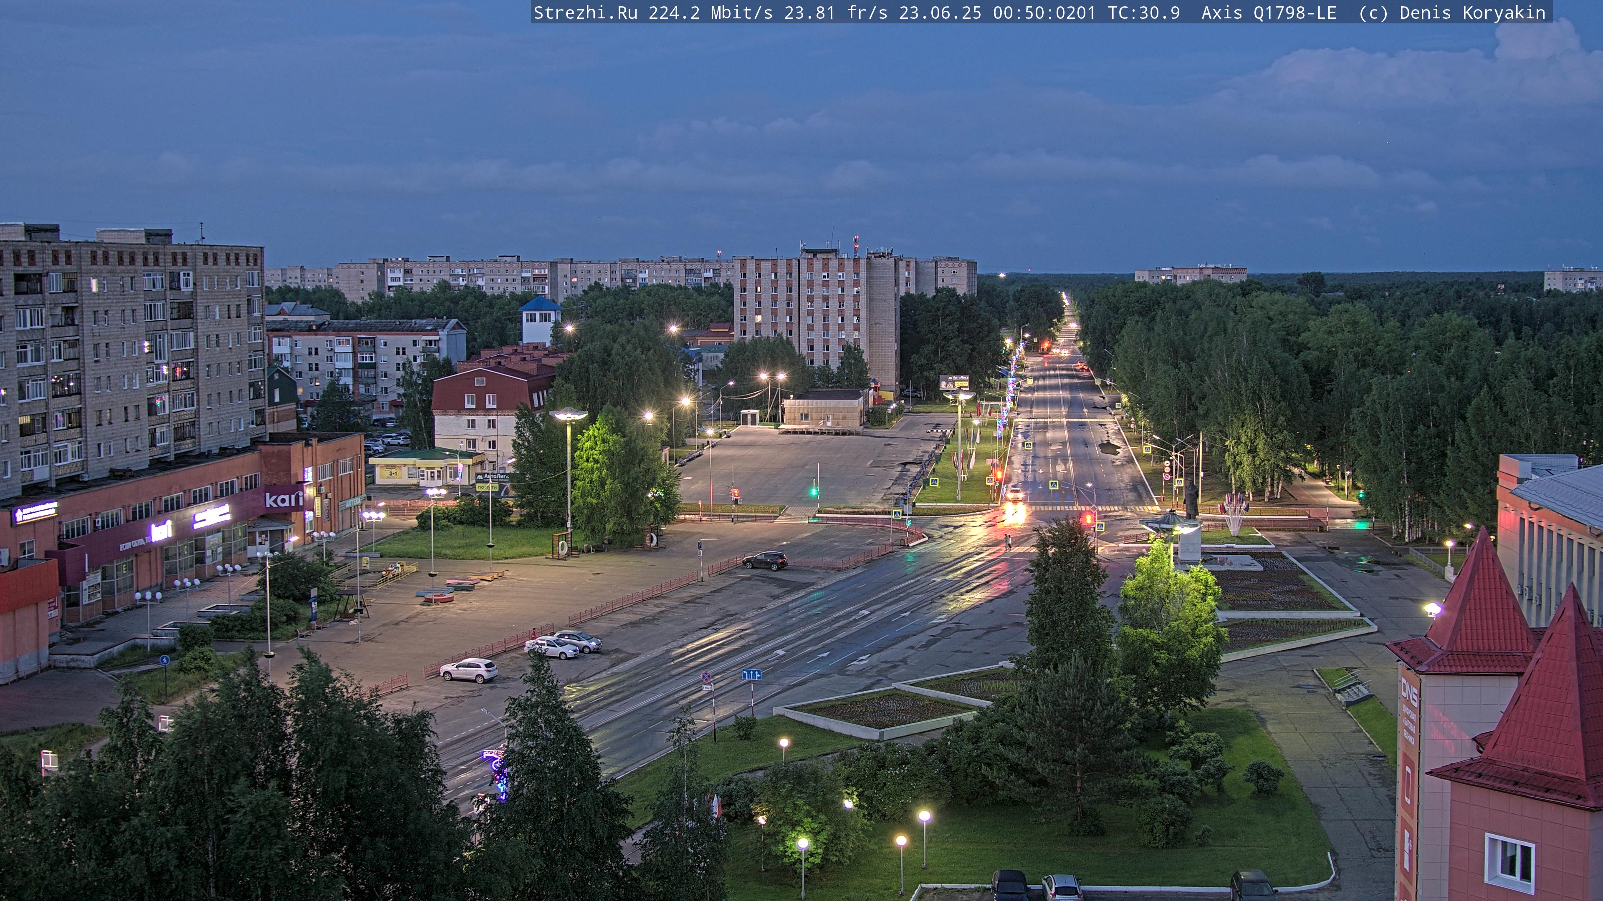Image resolution: width=1603 pixels, height=901 pixels.
Task: Click the "Axis Q1798-LE" camera model text
Action: [1269, 13]
